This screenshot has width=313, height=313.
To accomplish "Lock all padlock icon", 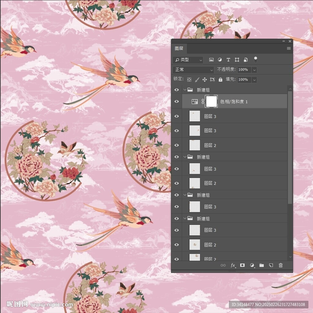I will [221, 80].
